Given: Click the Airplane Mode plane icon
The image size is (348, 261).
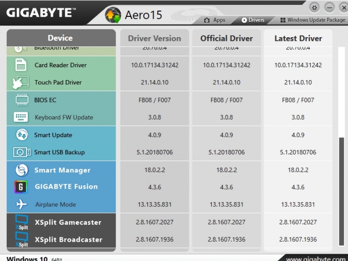Looking at the screenshot, I should [x=22, y=204].
